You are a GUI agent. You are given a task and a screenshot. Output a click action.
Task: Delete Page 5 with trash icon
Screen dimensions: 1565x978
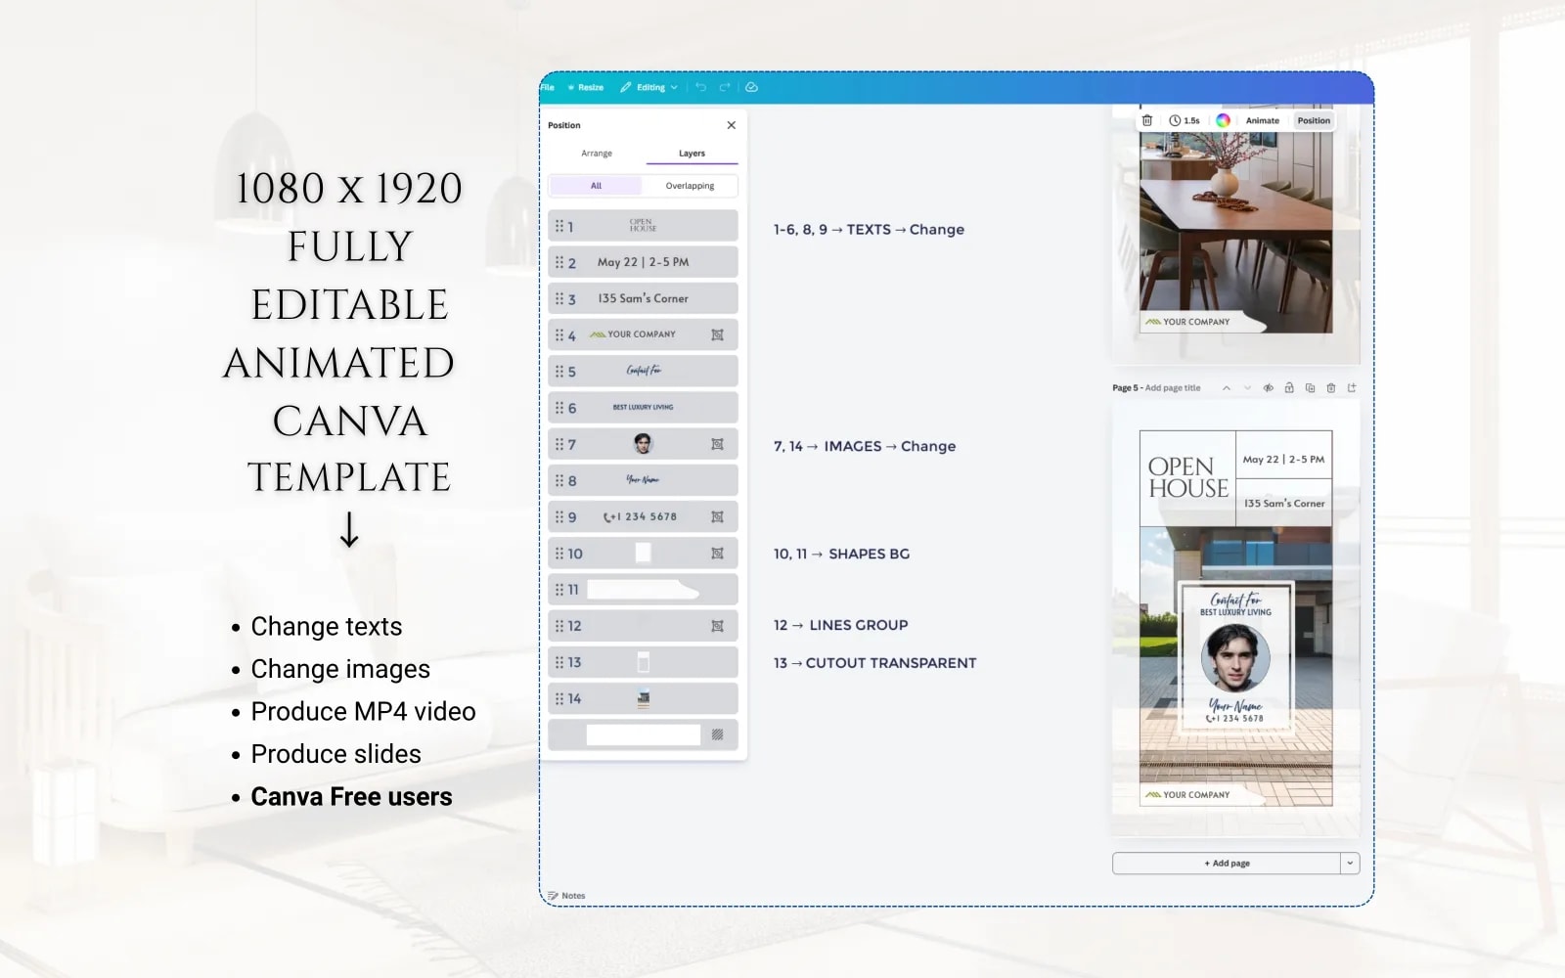[x=1331, y=388]
